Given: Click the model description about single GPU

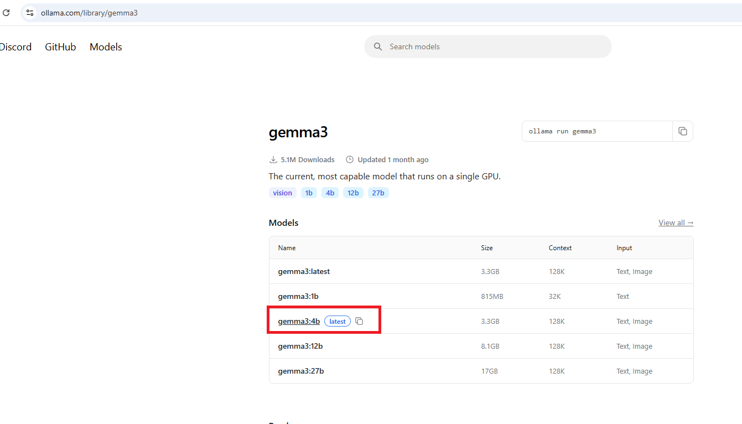Looking at the screenshot, I should [385, 177].
